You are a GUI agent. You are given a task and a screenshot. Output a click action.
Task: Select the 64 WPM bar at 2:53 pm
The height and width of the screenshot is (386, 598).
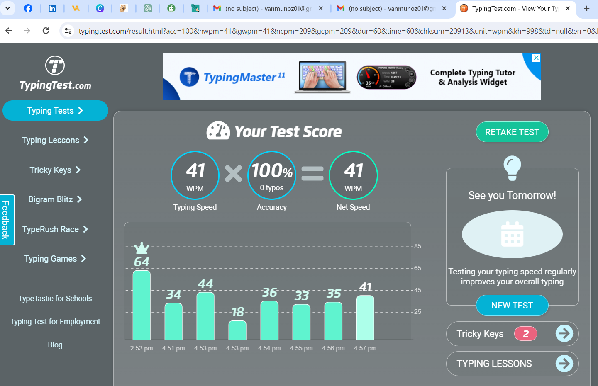142,305
